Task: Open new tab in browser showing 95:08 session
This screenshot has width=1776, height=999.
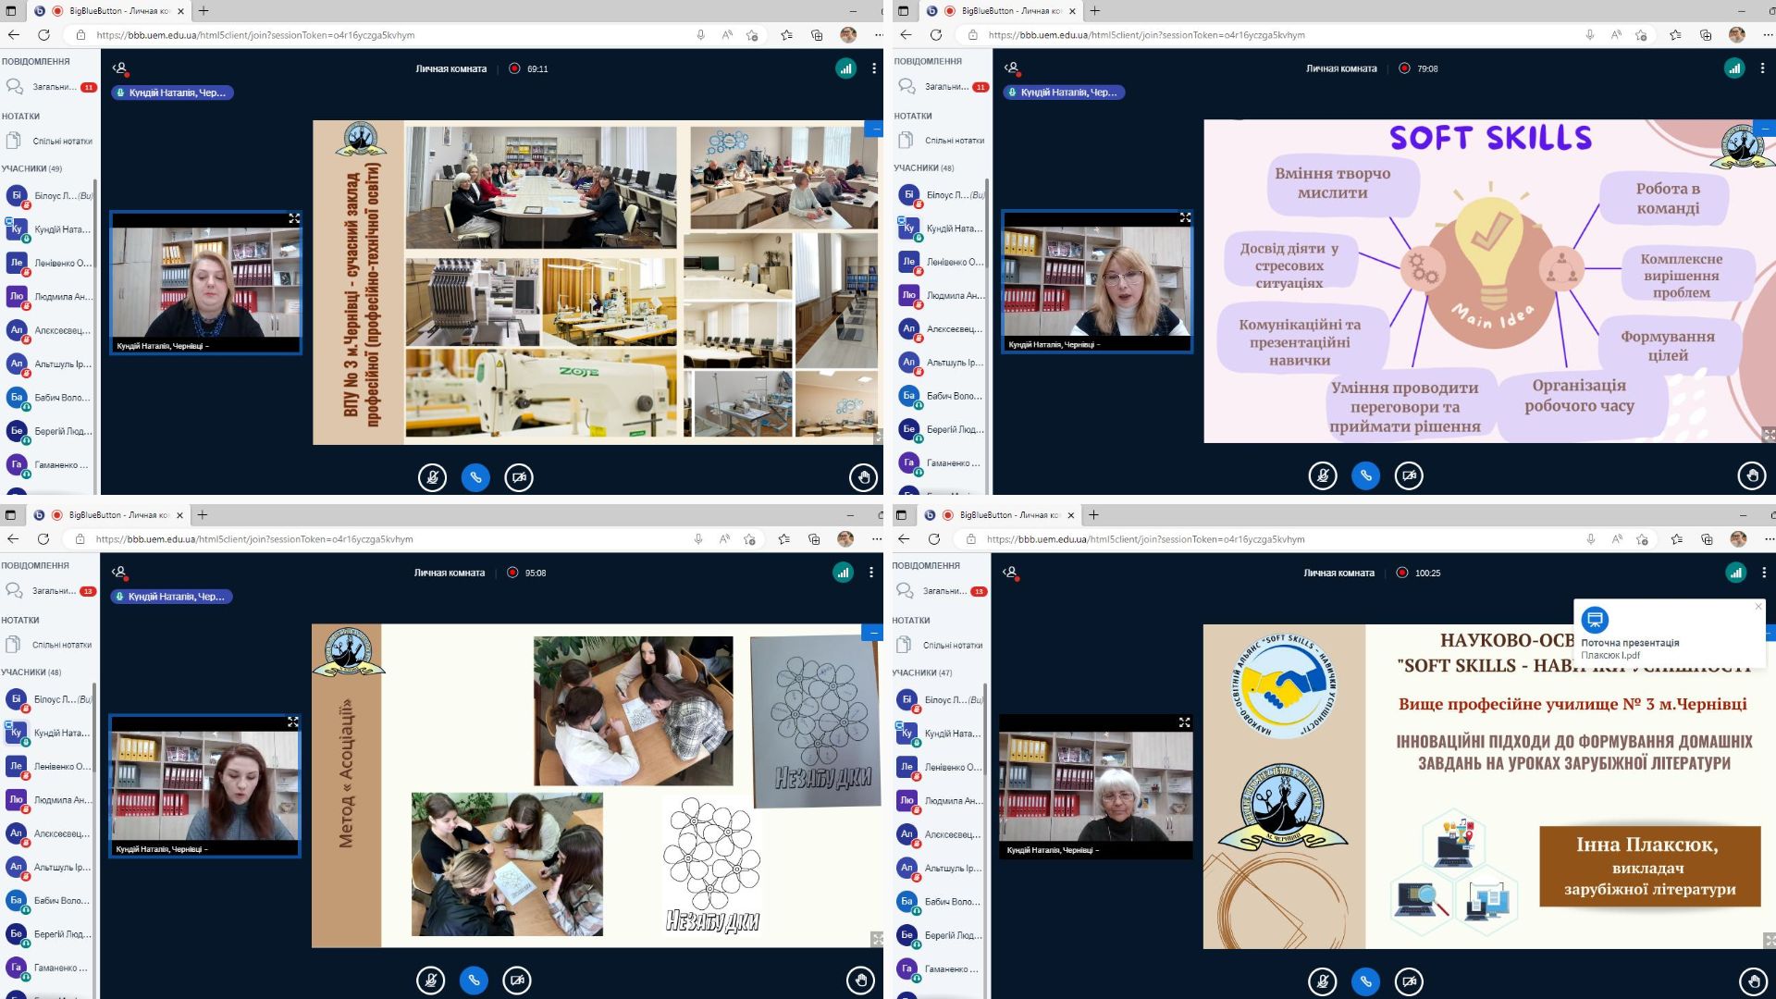Action: [x=203, y=514]
